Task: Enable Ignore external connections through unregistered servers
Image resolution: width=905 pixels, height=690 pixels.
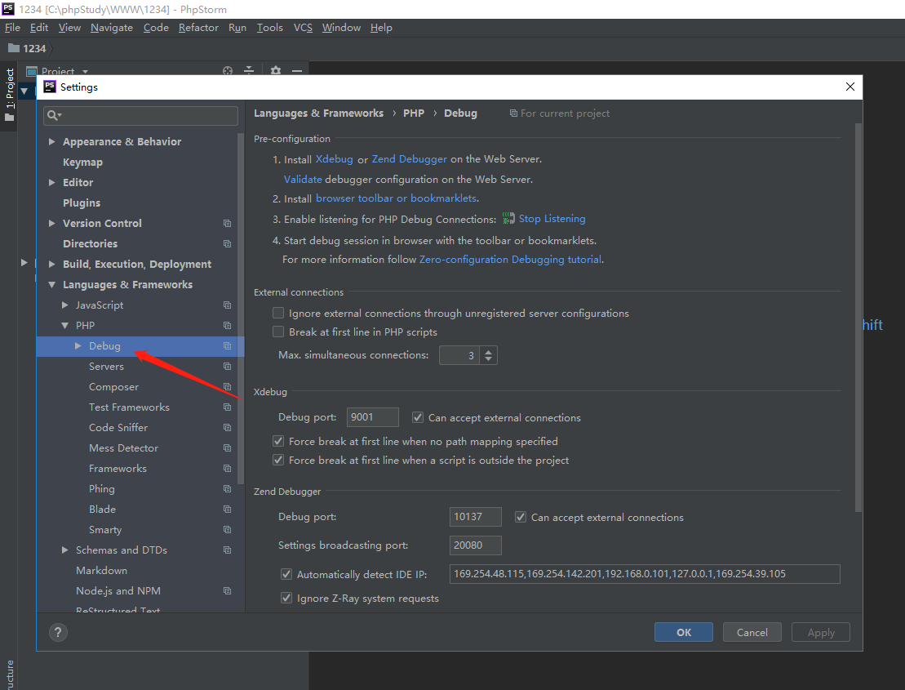Action: [x=278, y=313]
